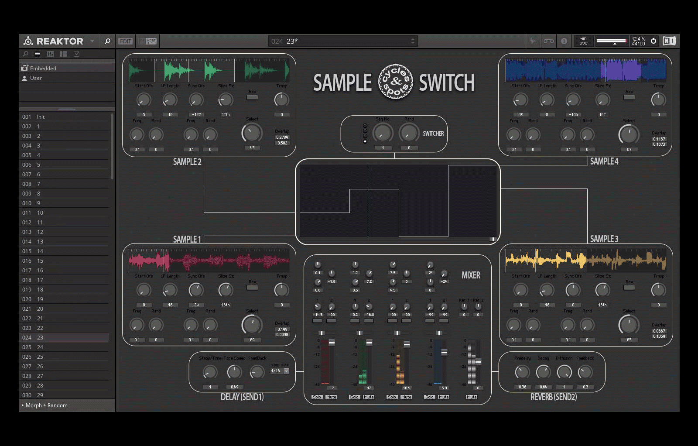Switch to the browser search tab icon

tap(26, 54)
